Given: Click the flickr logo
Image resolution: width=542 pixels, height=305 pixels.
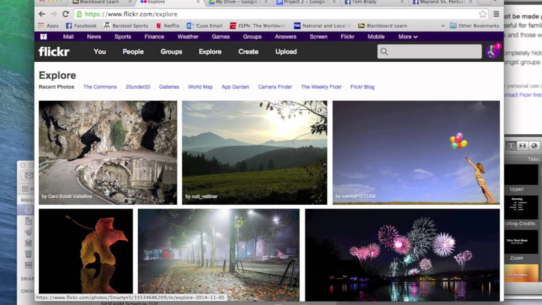Looking at the screenshot, I should (x=54, y=52).
